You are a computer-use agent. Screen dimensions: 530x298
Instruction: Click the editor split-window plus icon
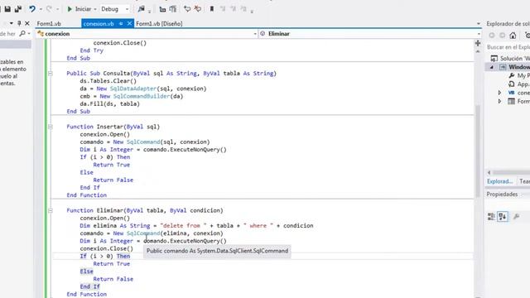click(x=478, y=43)
